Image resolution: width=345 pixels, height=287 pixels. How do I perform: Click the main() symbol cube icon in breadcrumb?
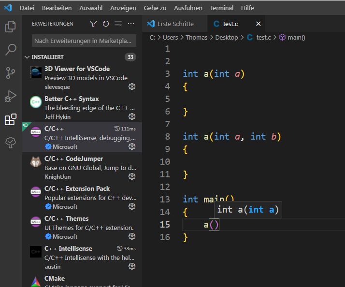coord(282,37)
